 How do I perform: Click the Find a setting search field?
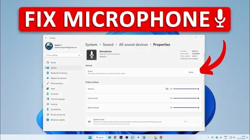point(63,55)
